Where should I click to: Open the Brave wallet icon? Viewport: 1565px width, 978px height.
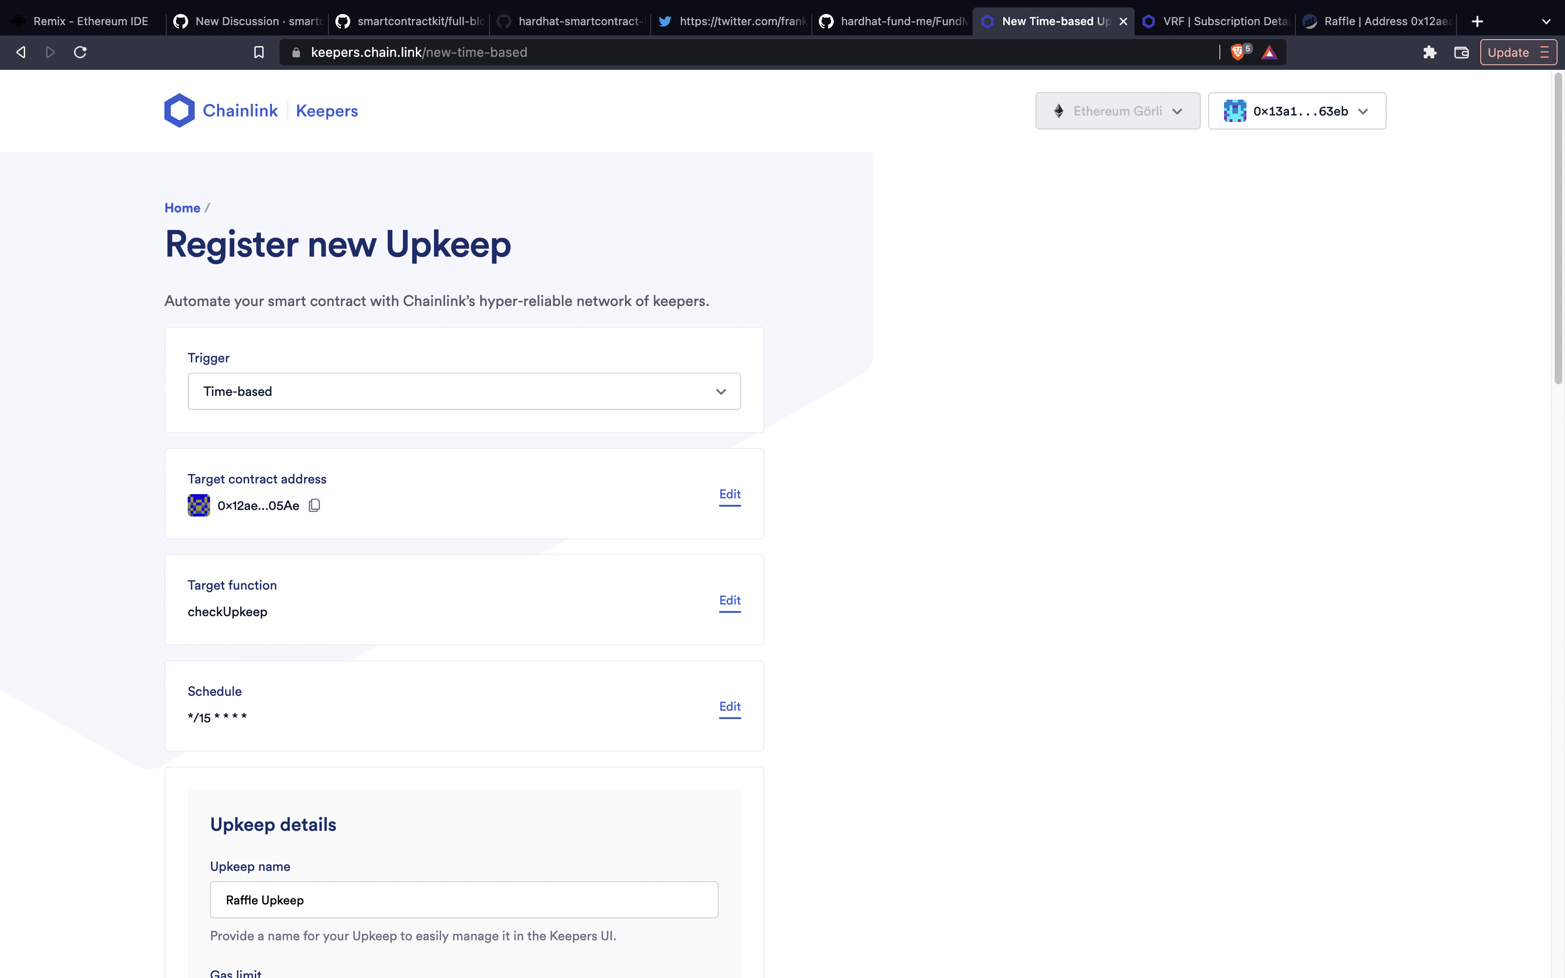click(x=1462, y=52)
